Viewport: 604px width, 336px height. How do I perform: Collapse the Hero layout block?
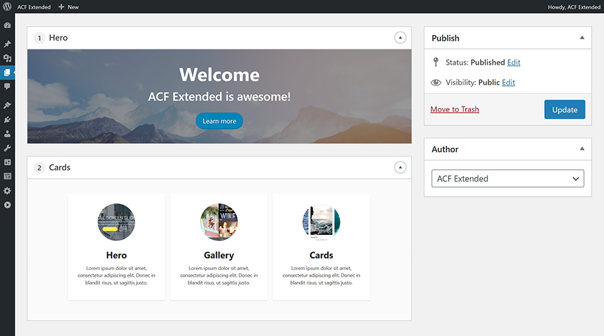pyautogui.click(x=400, y=38)
